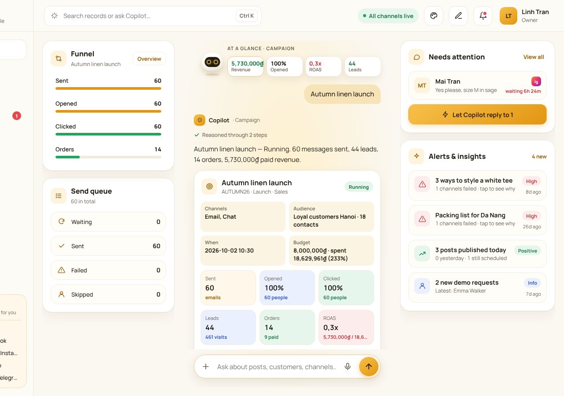Open the View all link
Image resolution: width=564 pixels, height=396 pixels.
point(534,57)
